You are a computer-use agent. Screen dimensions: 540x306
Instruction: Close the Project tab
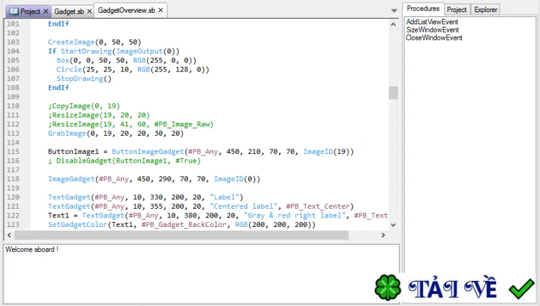pos(45,11)
